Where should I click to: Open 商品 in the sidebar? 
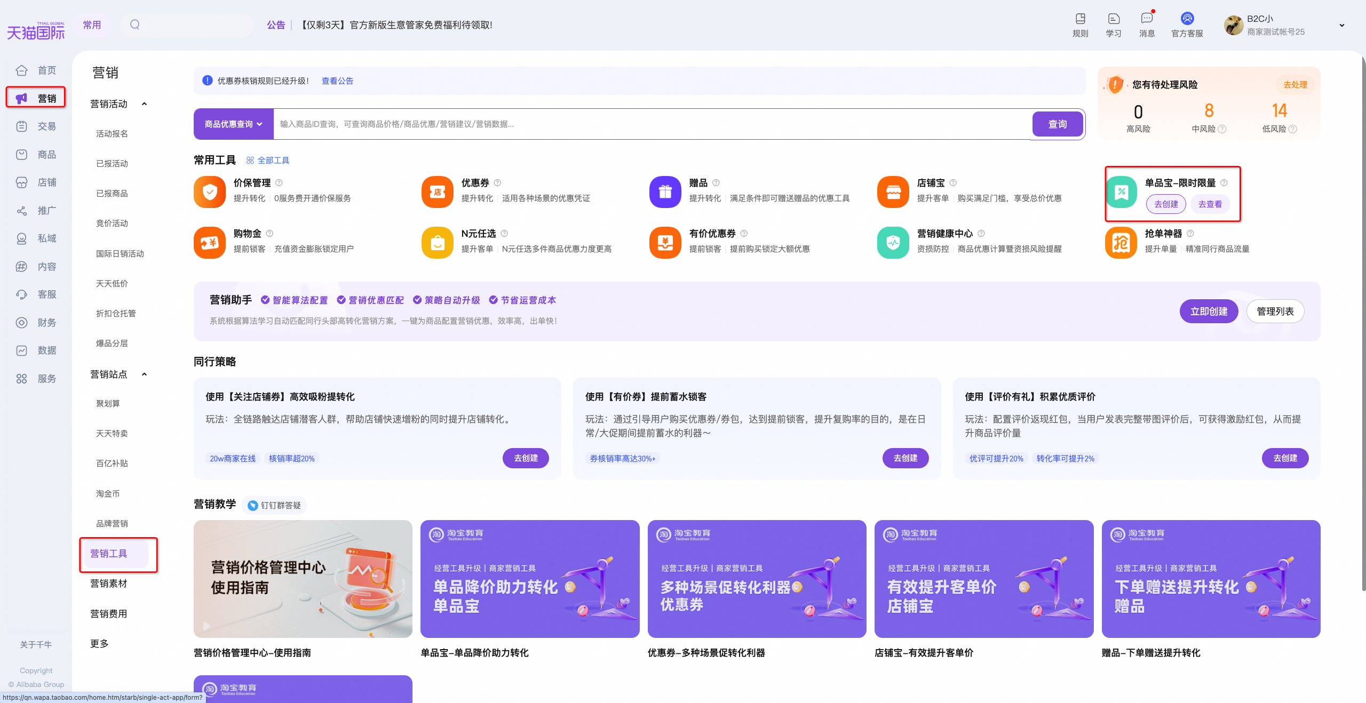click(36, 154)
